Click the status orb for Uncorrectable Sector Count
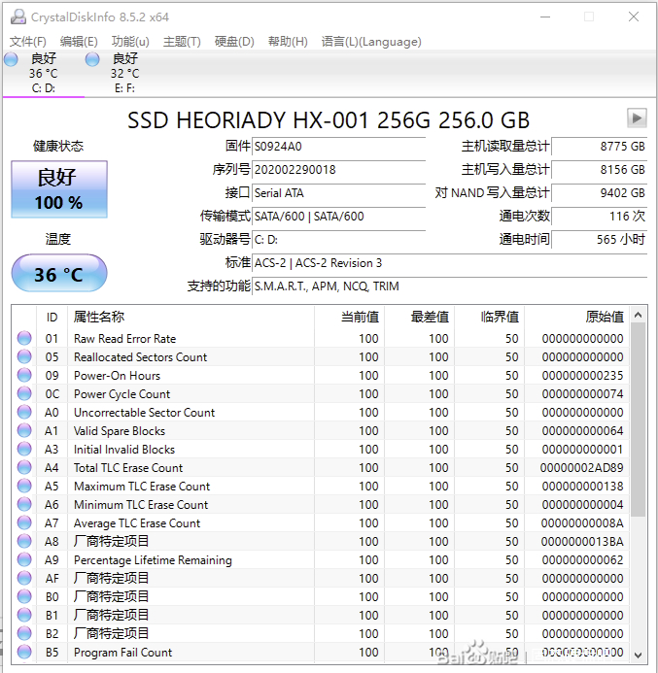 point(24,412)
